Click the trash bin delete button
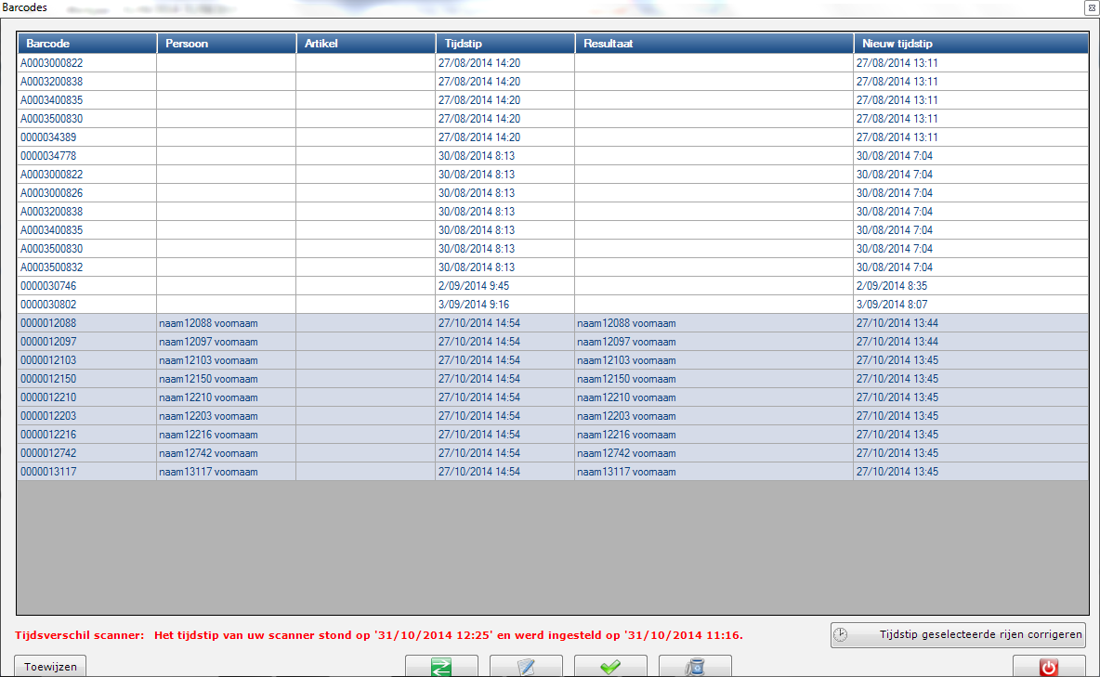 click(x=695, y=666)
